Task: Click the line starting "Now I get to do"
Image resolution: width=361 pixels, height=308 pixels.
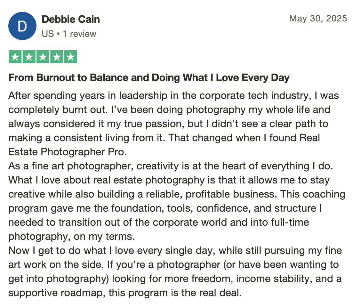Action: click(175, 251)
